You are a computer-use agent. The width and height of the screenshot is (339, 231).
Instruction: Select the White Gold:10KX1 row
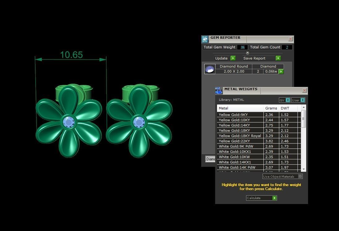[259, 152]
